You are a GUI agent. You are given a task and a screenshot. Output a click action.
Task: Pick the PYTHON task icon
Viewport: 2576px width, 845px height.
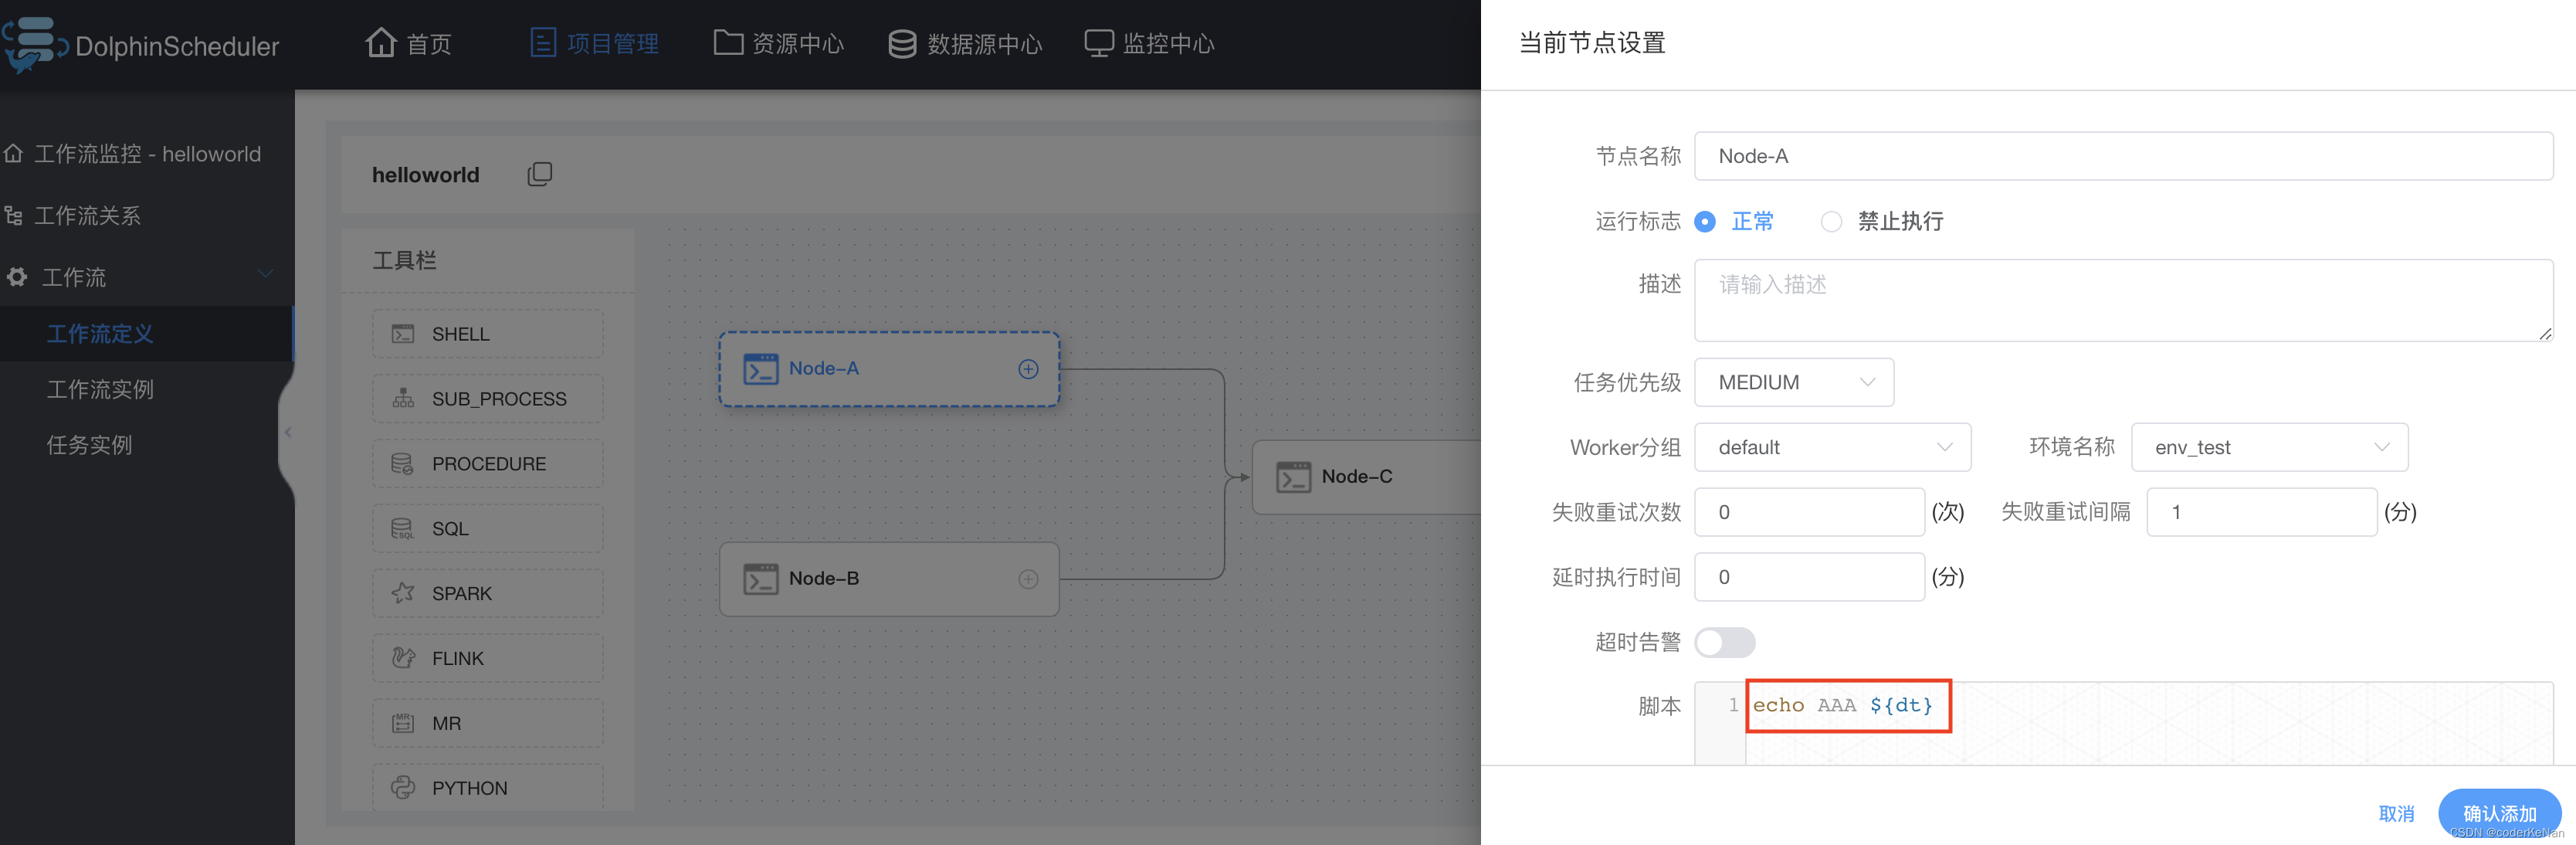(x=403, y=788)
